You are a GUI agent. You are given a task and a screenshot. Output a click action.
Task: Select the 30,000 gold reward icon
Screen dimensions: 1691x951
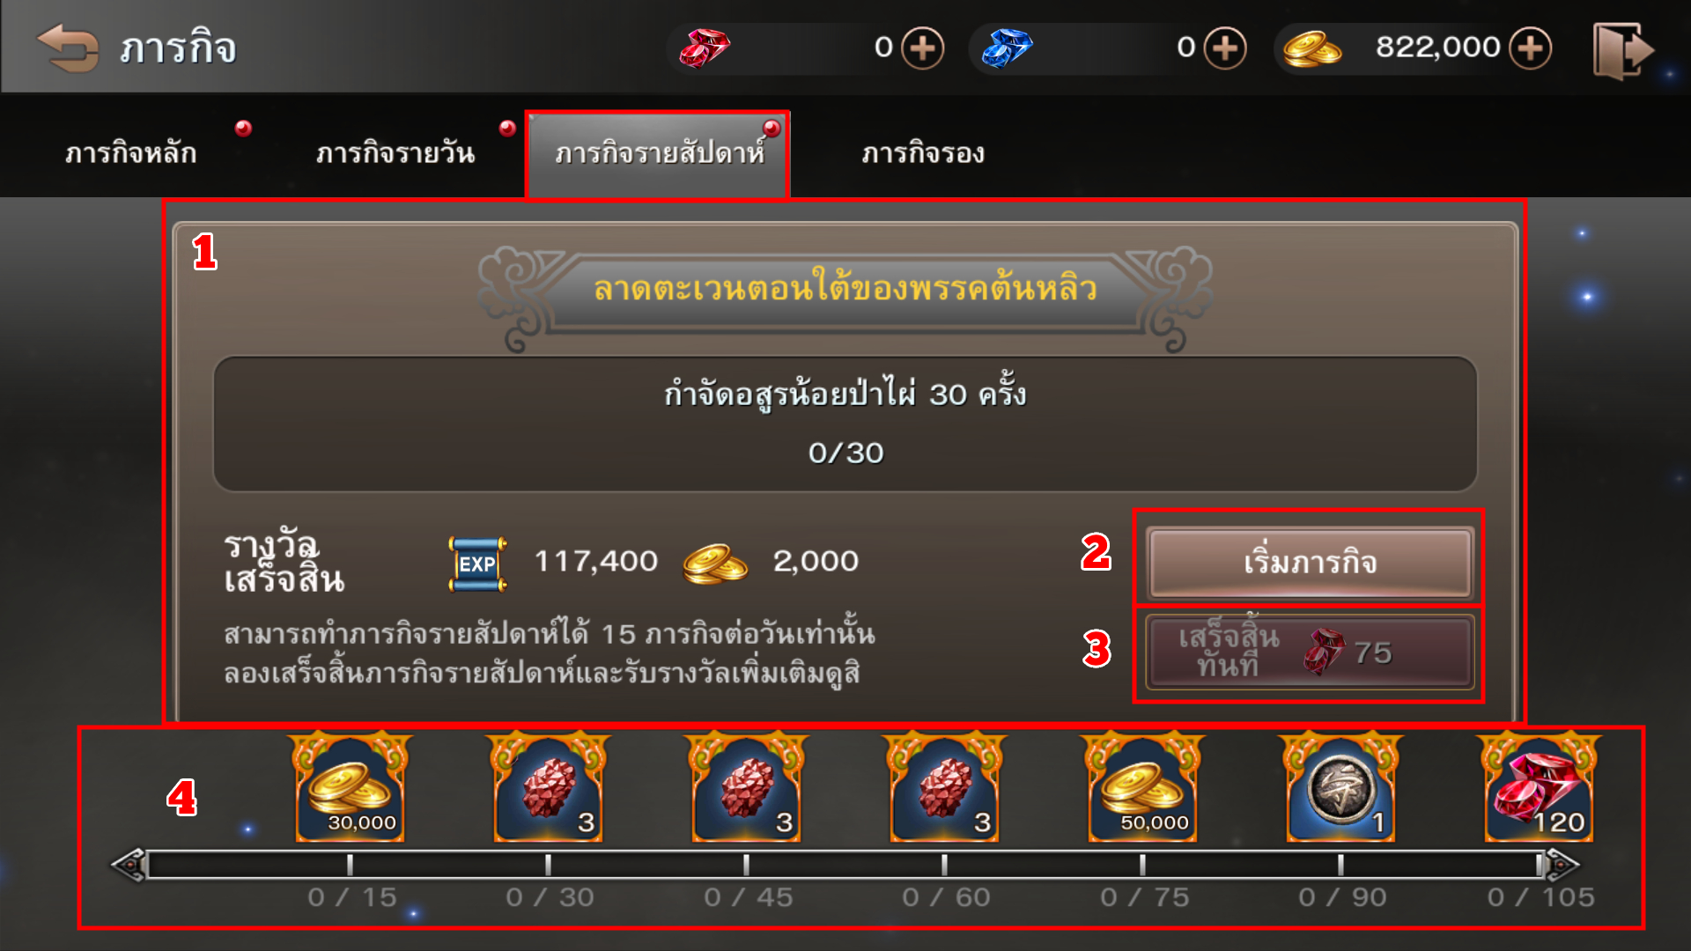point(351,786)
